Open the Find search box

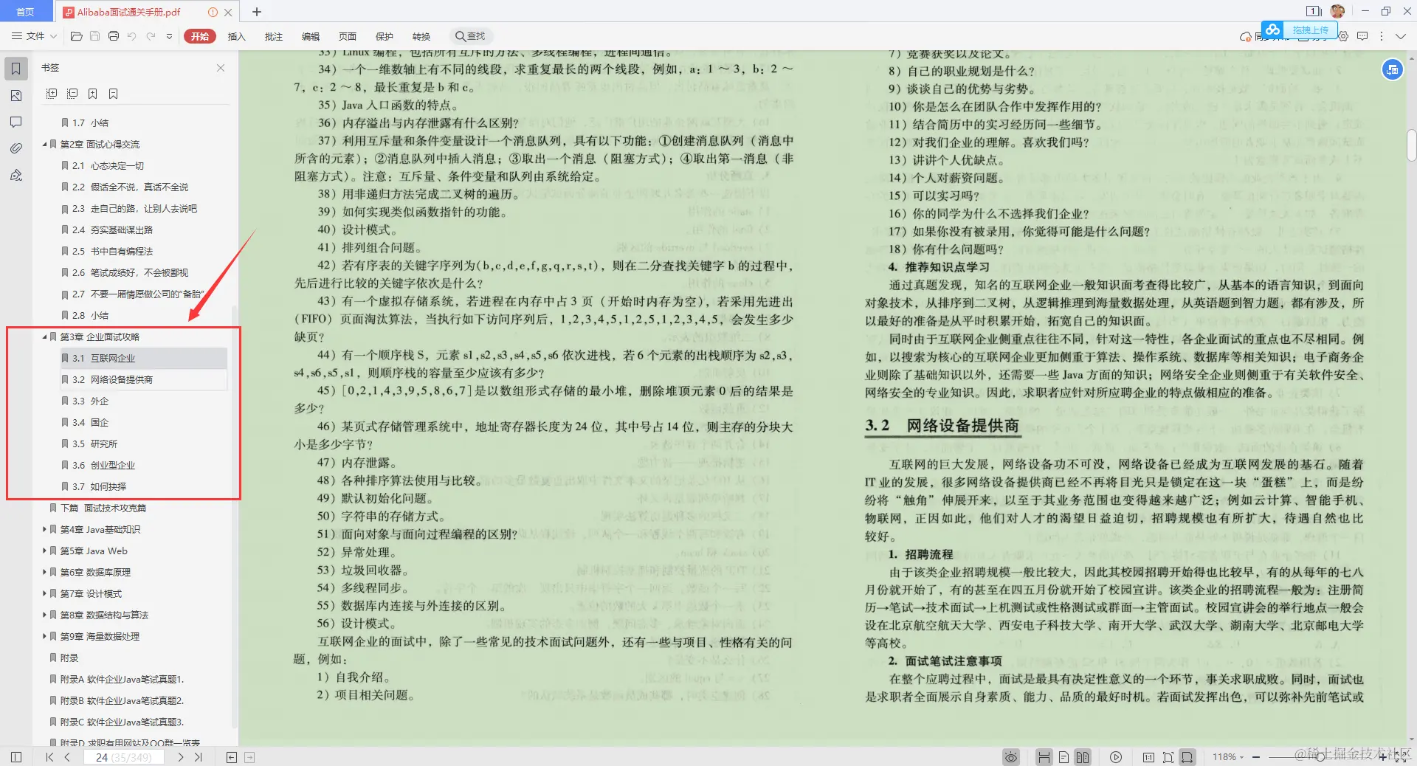pyautogui.click(x=470, y=35)
